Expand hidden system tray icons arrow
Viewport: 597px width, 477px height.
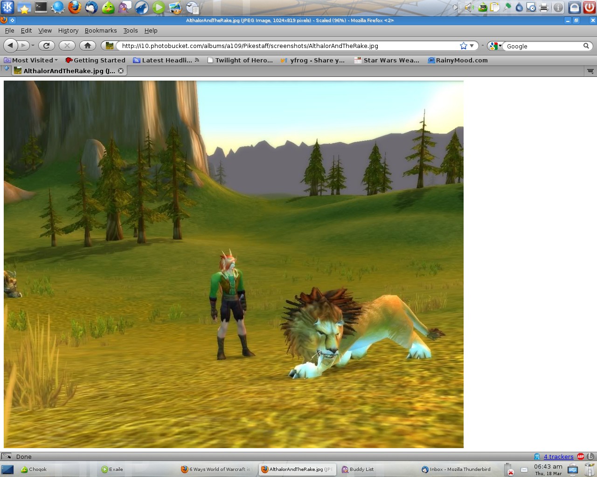(x=456, y=7)
